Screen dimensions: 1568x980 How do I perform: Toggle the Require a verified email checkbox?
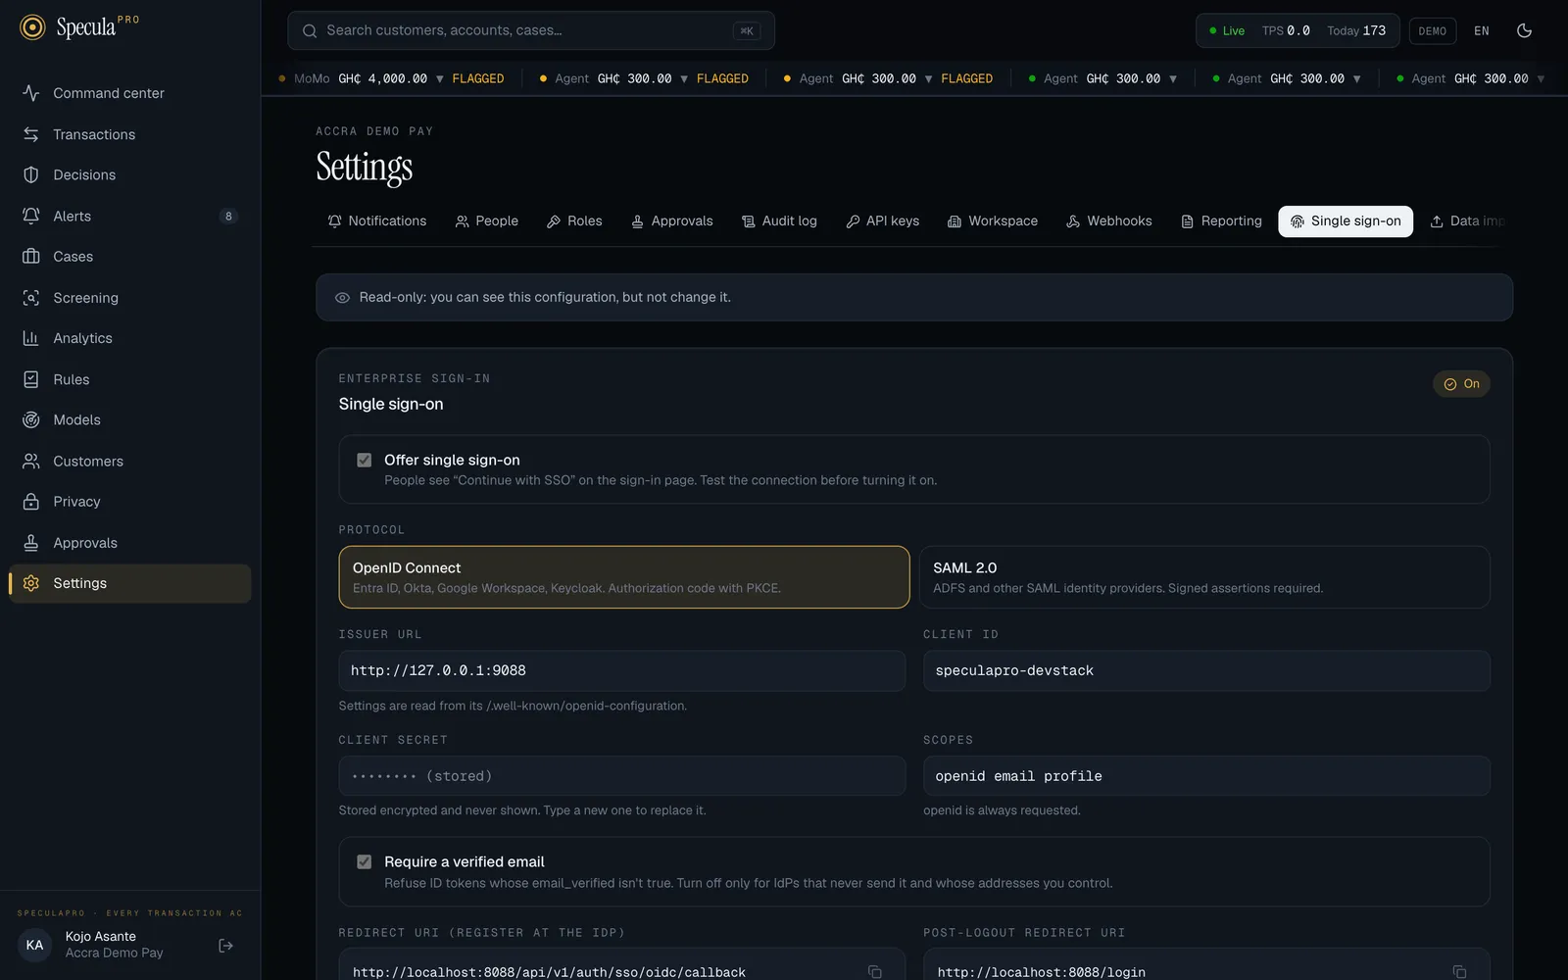click(x=365, y=861)
